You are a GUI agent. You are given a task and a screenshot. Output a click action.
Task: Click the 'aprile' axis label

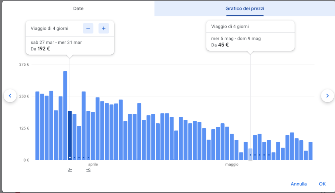(93, 164)
